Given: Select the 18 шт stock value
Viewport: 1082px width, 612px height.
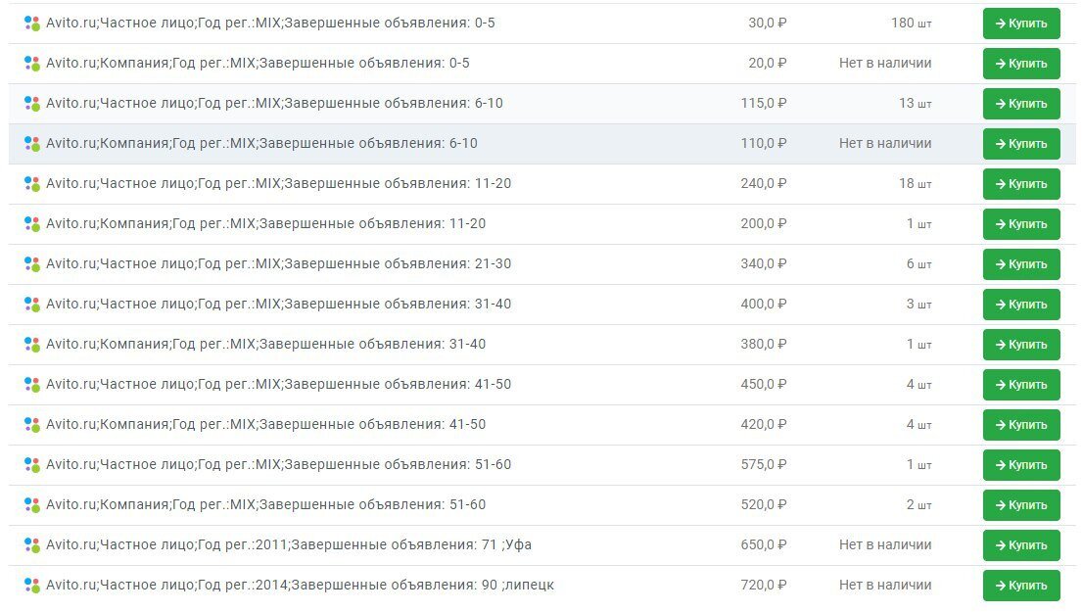Looking at the screenshot, I should (915, 183).
